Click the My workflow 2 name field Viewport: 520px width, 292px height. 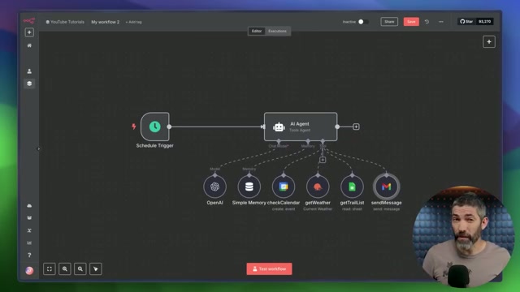(x=105, y=22)
